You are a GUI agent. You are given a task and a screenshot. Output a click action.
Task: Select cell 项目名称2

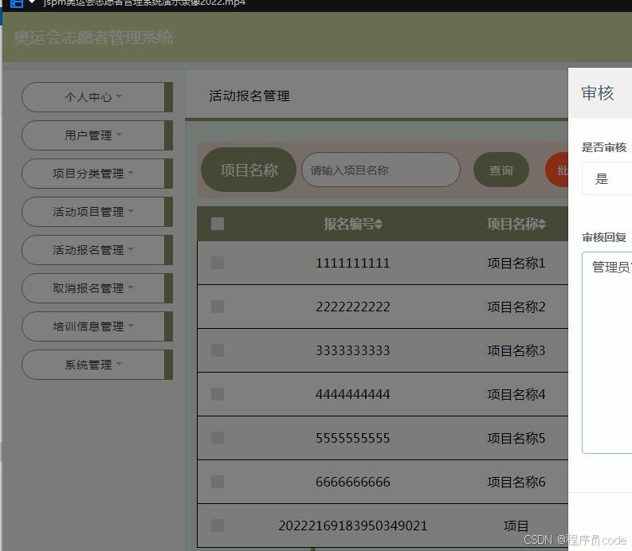[x=516, y=307]
